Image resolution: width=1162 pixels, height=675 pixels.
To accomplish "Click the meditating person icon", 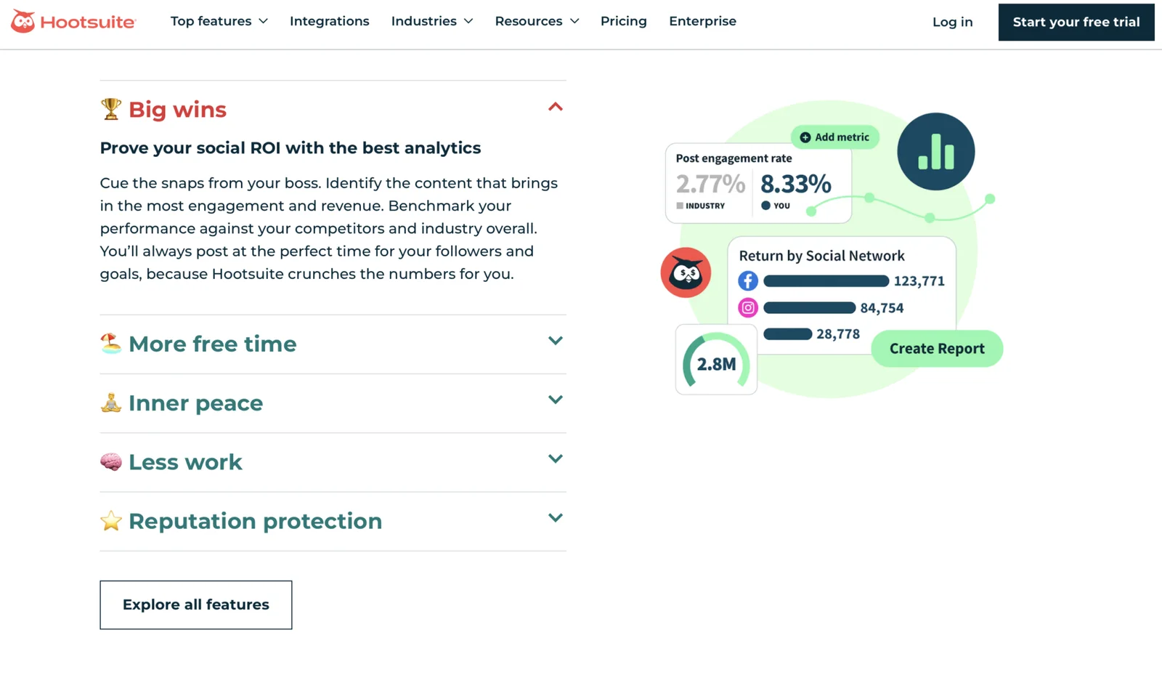I will pos(111,403).
